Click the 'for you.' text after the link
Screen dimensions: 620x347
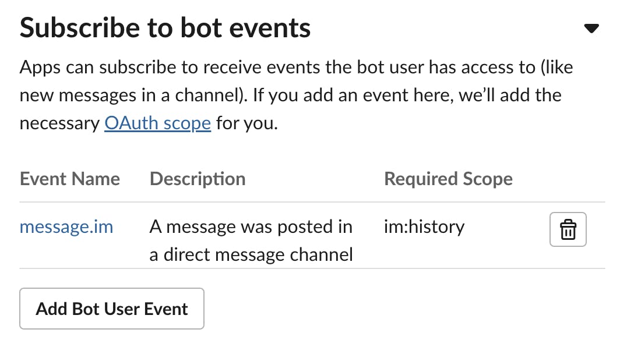pos(247,123)
